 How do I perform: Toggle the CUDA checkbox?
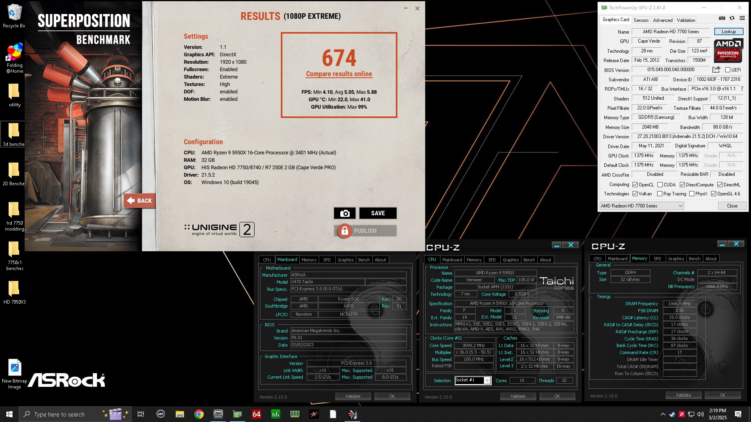pyautogui.click(x=660, y=185)
